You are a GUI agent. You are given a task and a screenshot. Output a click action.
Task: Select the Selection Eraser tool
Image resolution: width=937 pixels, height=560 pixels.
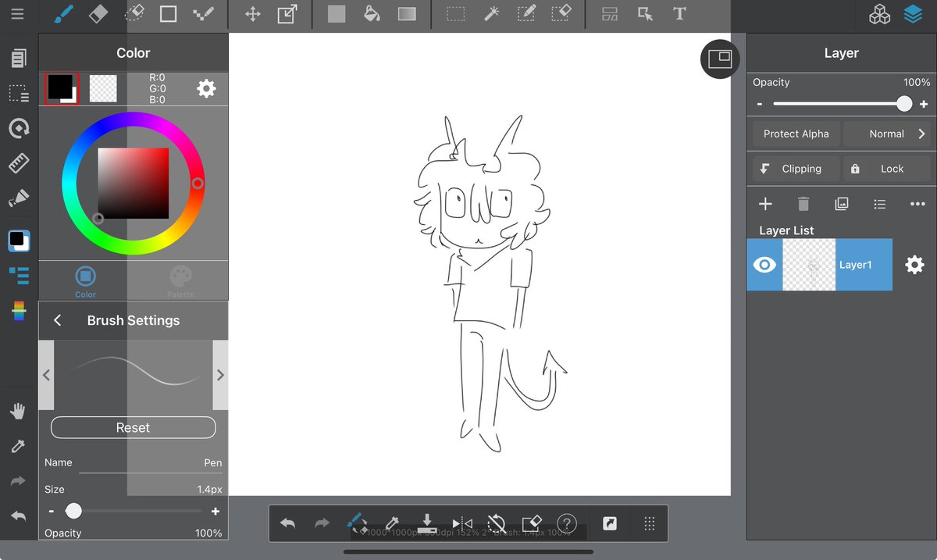[x=561, y=13]
